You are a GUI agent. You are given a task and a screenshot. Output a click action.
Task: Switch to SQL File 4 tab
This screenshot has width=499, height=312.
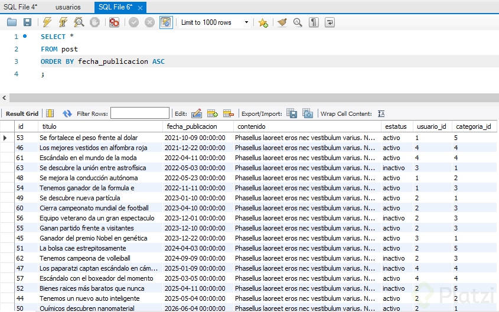(x=20, y=6)
